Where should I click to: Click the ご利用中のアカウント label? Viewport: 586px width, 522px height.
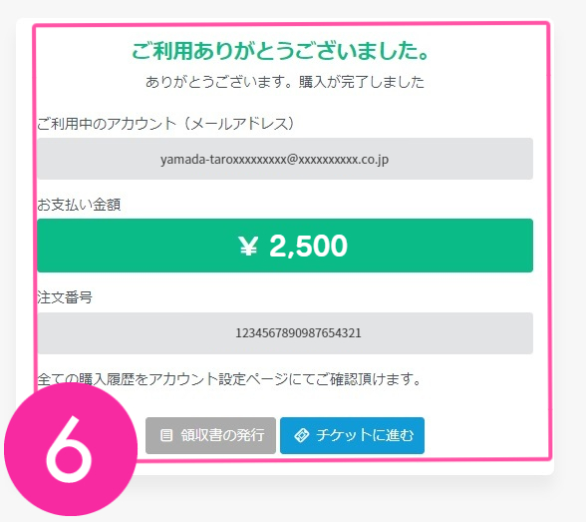(107, 123)
